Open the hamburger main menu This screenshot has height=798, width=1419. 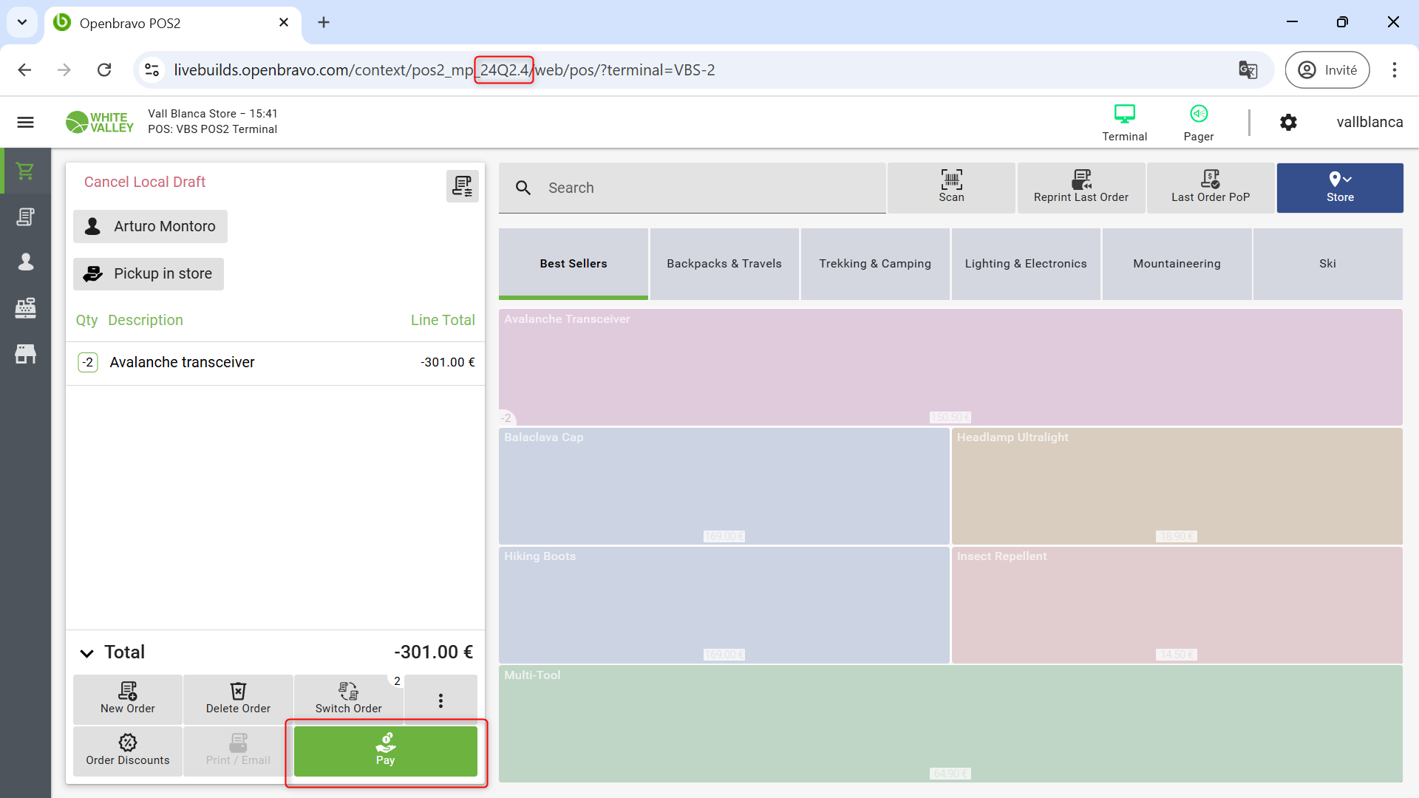pos(25,123)
